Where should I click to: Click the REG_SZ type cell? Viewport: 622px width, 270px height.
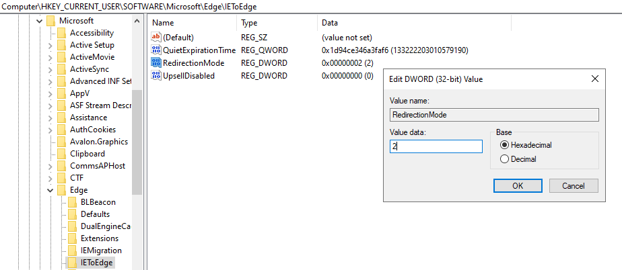[x=254, y=38]
